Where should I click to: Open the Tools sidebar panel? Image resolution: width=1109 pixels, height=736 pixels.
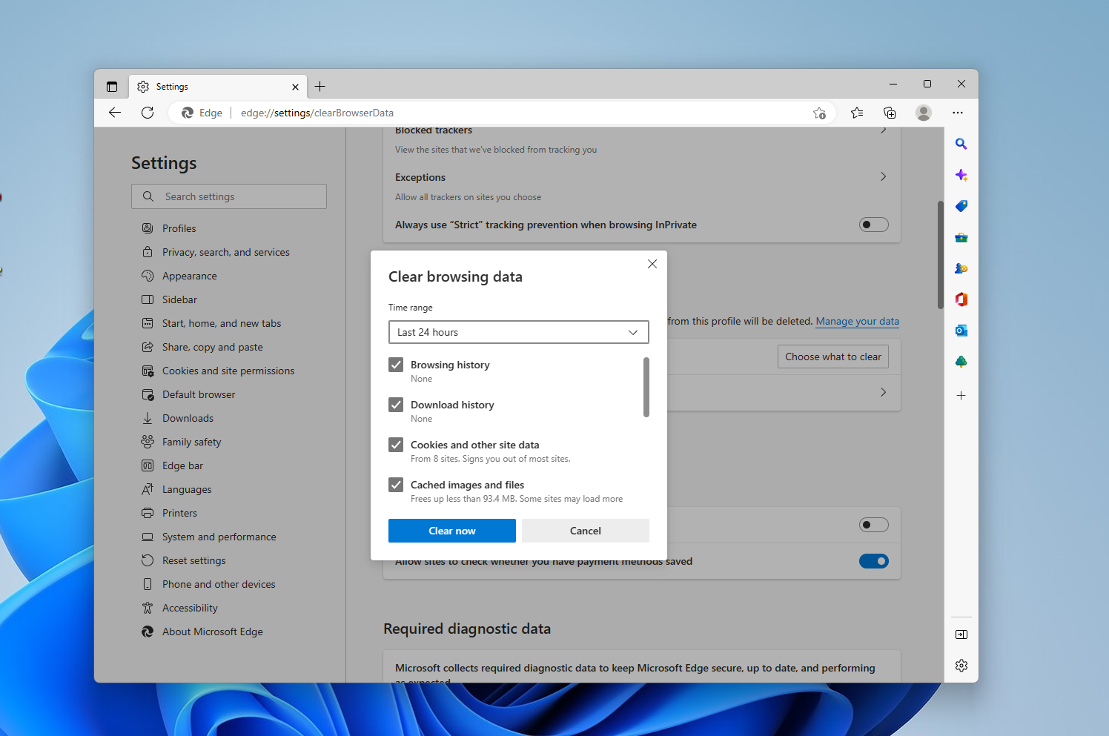[x=961, y=237]
